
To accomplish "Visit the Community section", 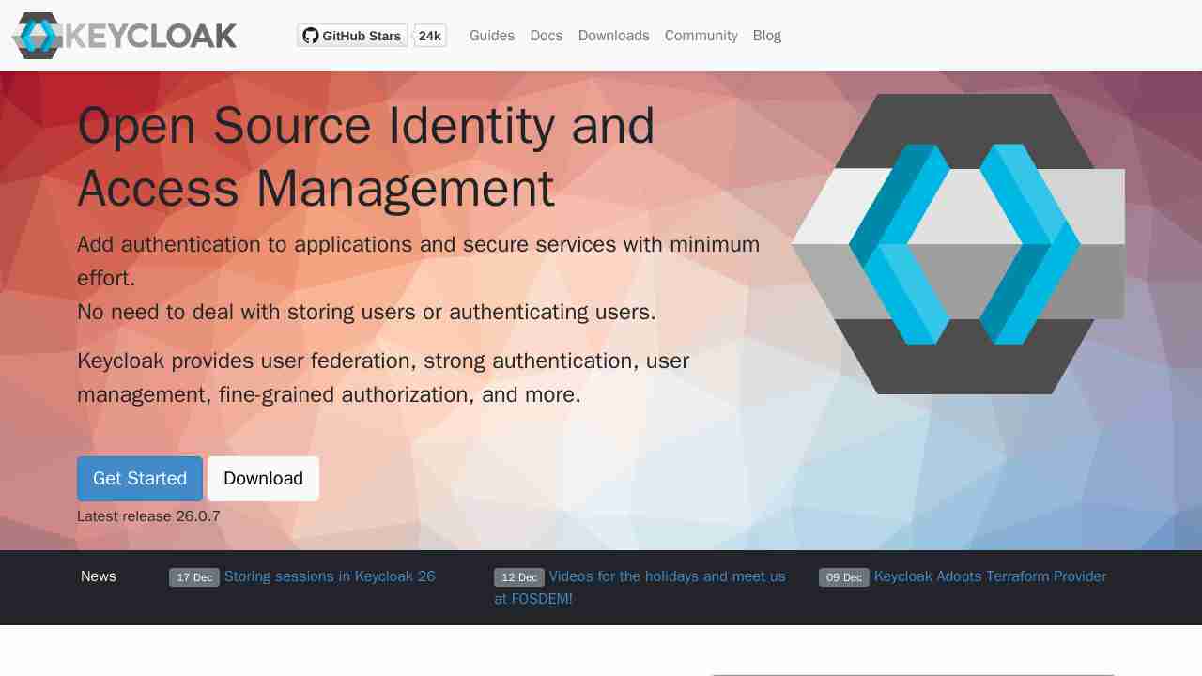I will (x=701, y=36).
